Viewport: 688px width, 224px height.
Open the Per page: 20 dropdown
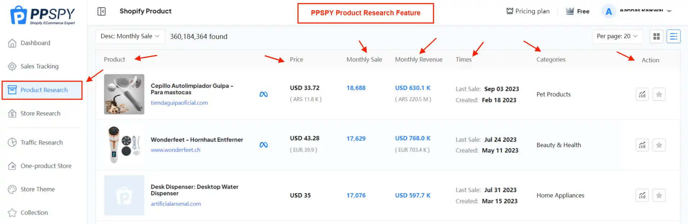pyautogui.click(x=617, y=36)
